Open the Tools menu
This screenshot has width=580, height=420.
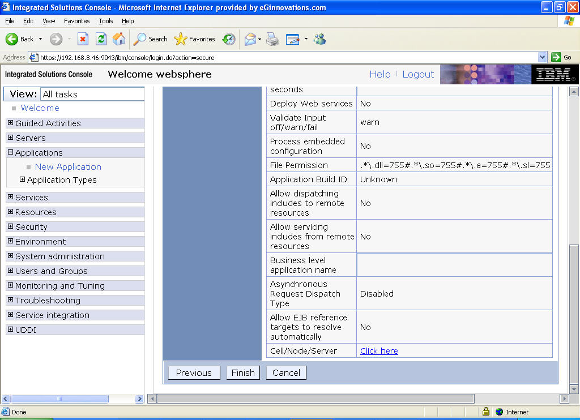(x=106, y=21)
